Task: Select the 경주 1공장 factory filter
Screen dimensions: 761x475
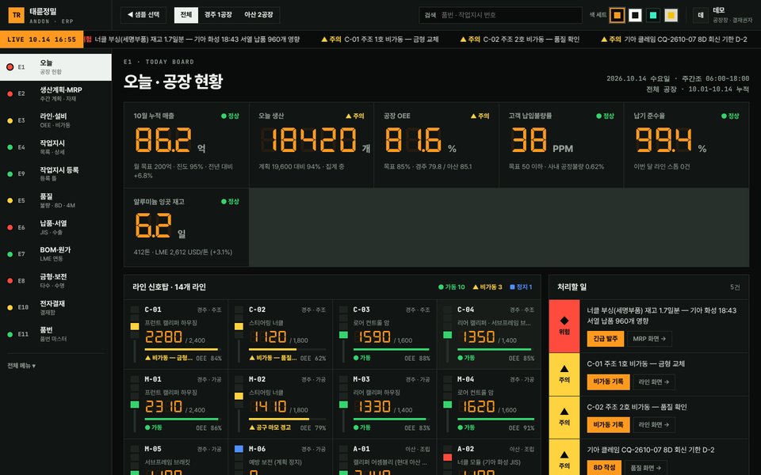Action: (218, 15)
